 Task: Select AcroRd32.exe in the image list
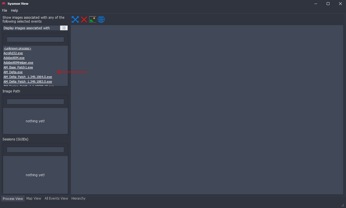(13, 53)
